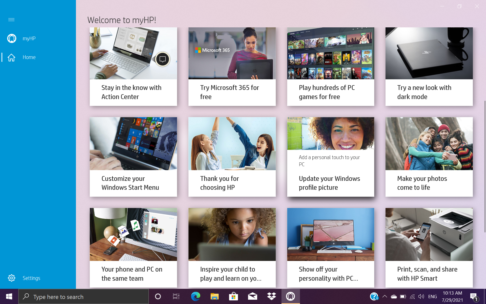This screenshot has width=486, height=304.
Task: Click 'Your phone and PC on the same team'
Action: [132, 274]
